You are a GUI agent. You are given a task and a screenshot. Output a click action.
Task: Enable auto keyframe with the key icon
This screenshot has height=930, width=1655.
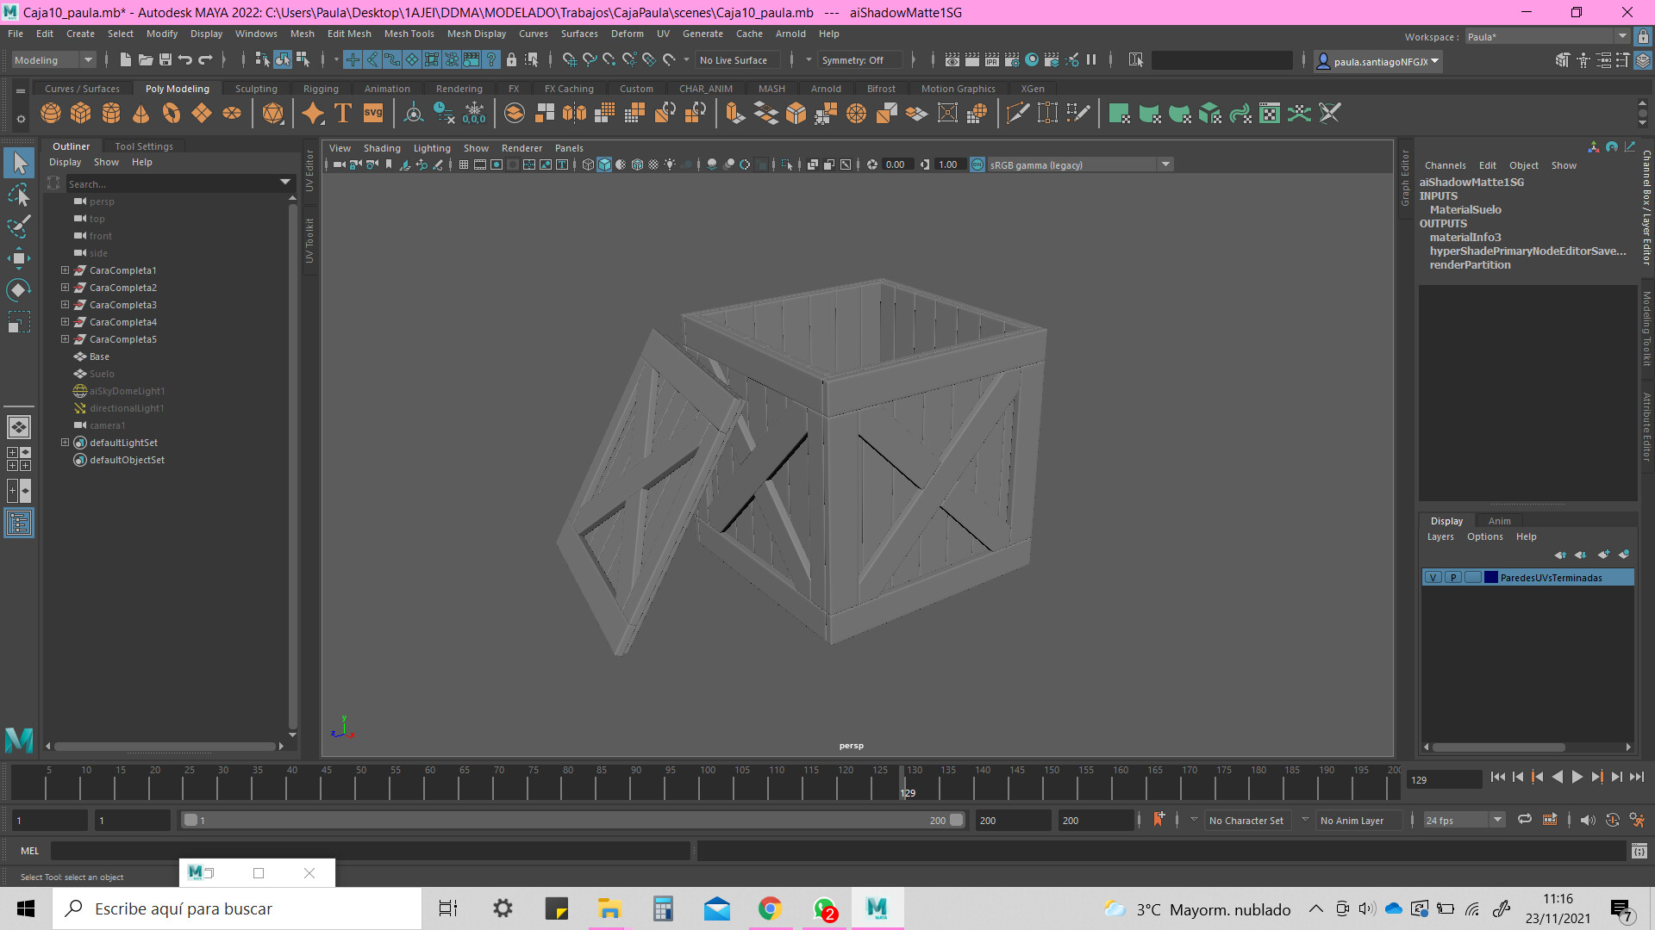[x=1159, y=819]
